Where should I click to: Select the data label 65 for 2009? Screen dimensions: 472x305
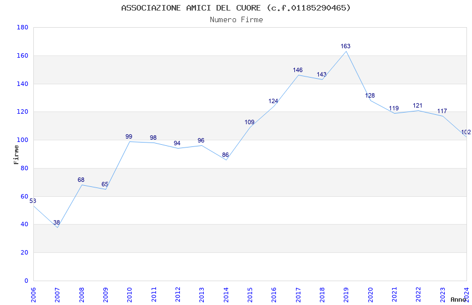pyautogui.click(x=105, y=184)
